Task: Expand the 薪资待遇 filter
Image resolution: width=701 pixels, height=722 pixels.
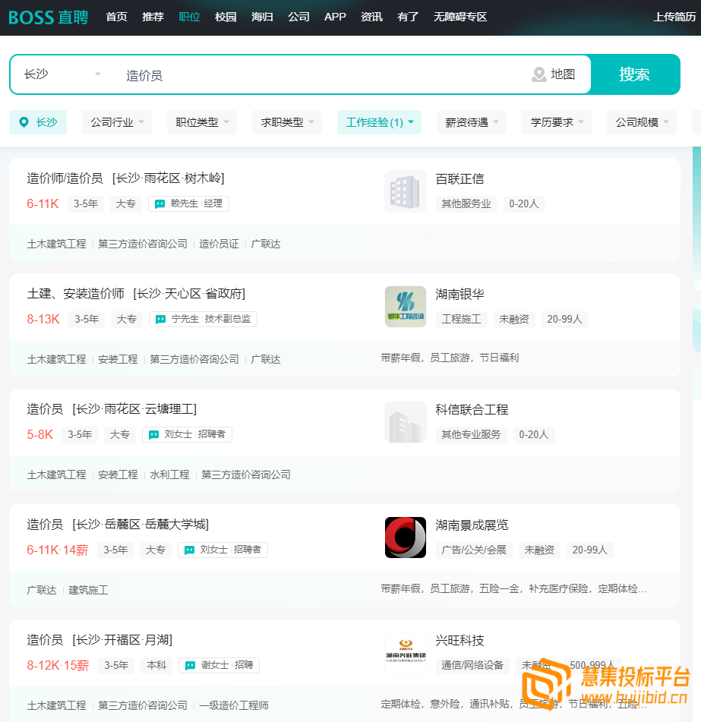Action: [472, 122]
